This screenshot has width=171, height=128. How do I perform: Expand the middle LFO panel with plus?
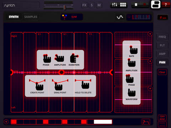point(150,61)
